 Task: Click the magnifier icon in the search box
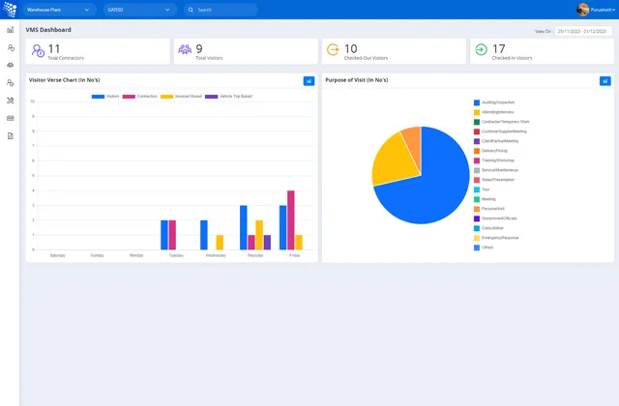pos(191,10)
